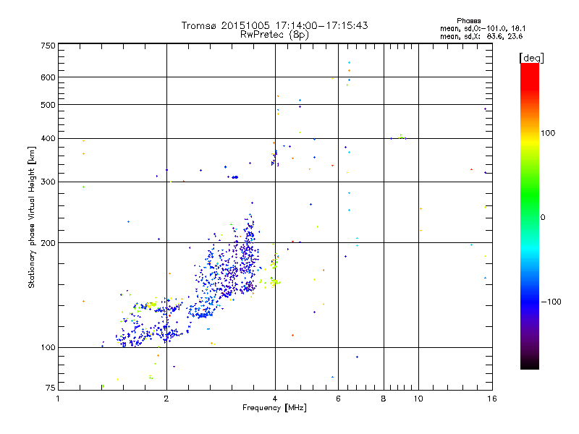Select the mean, sd,X: 83.6, 23.6 line

(481, 36)
